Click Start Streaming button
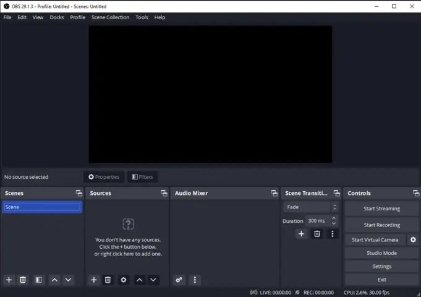Screen dimensions: 421x297 [x=381, y=209]
